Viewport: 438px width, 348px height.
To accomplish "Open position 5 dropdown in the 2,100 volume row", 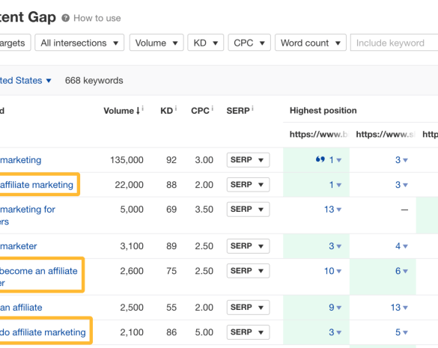I will 401,332.
